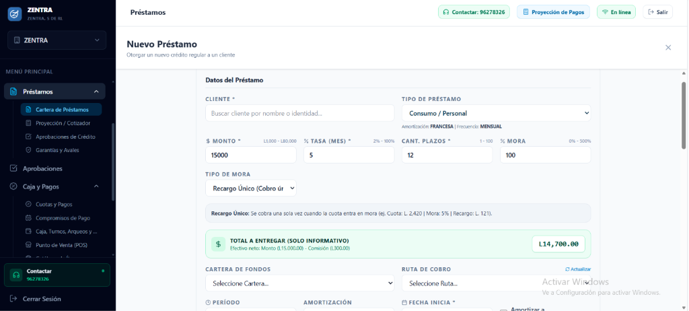Click the ZENTRA logo icon
Image resolution: width=689 pixels, height=311 pixels.
[x=15, y=14]
